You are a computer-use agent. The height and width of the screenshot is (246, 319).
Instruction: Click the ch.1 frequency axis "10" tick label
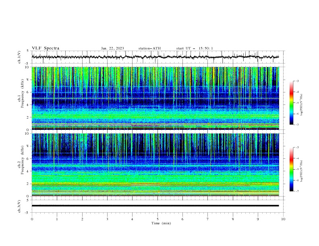(27, 67)
